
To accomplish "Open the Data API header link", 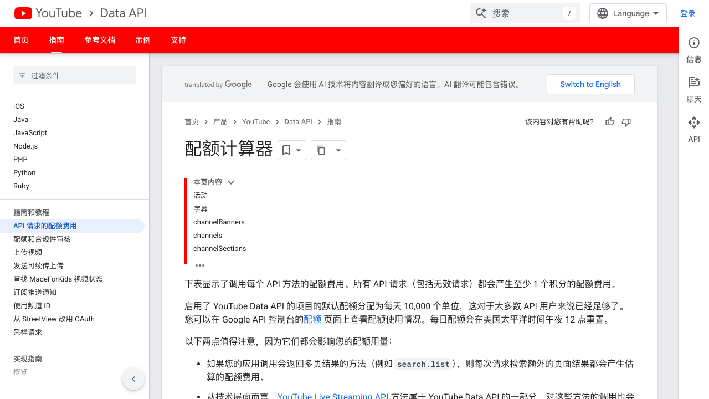I will click(x=123, y=13).
